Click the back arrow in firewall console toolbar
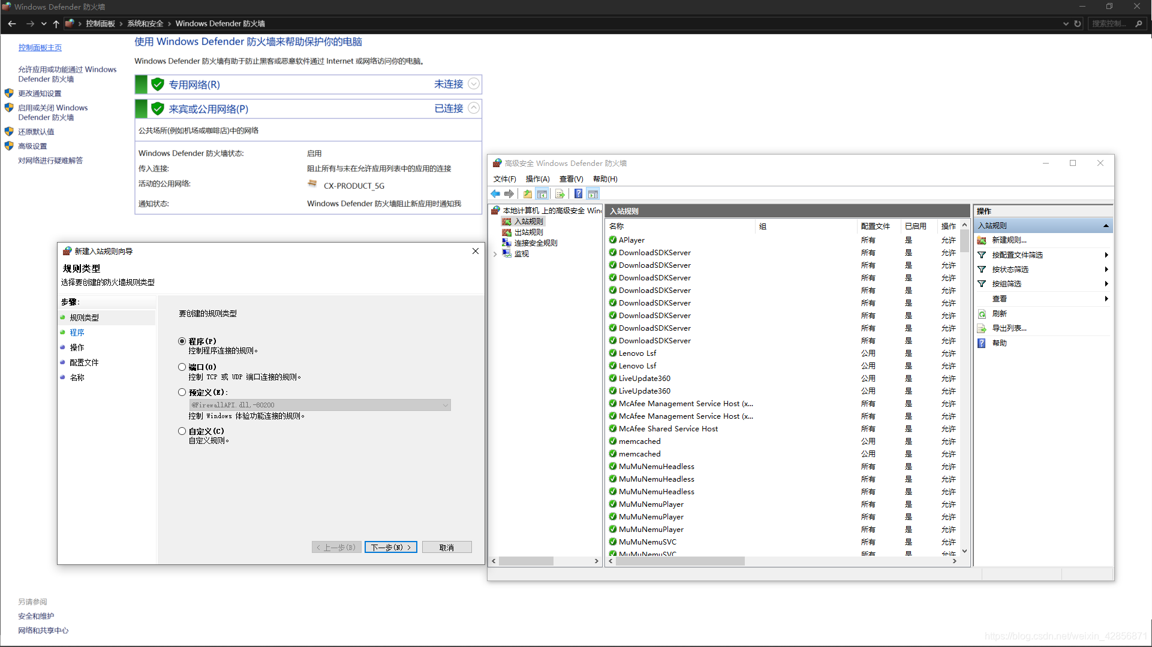 point(495,193)
